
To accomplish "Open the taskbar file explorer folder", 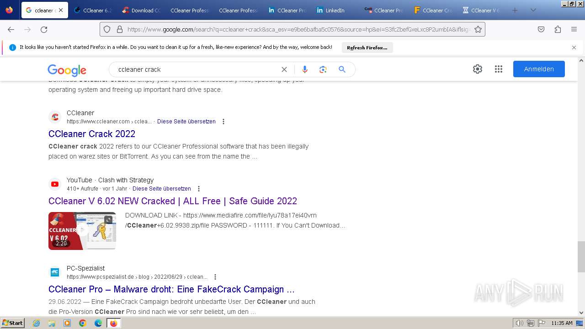I will coord(52,323).
